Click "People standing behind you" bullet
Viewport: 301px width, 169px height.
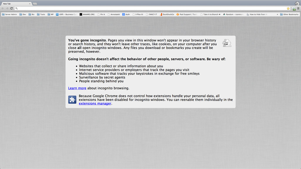(x=101, y=81)
